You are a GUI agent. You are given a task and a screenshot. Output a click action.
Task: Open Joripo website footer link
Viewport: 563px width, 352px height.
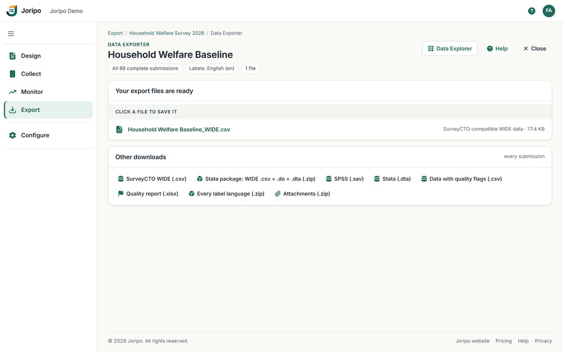coord(472,341)
